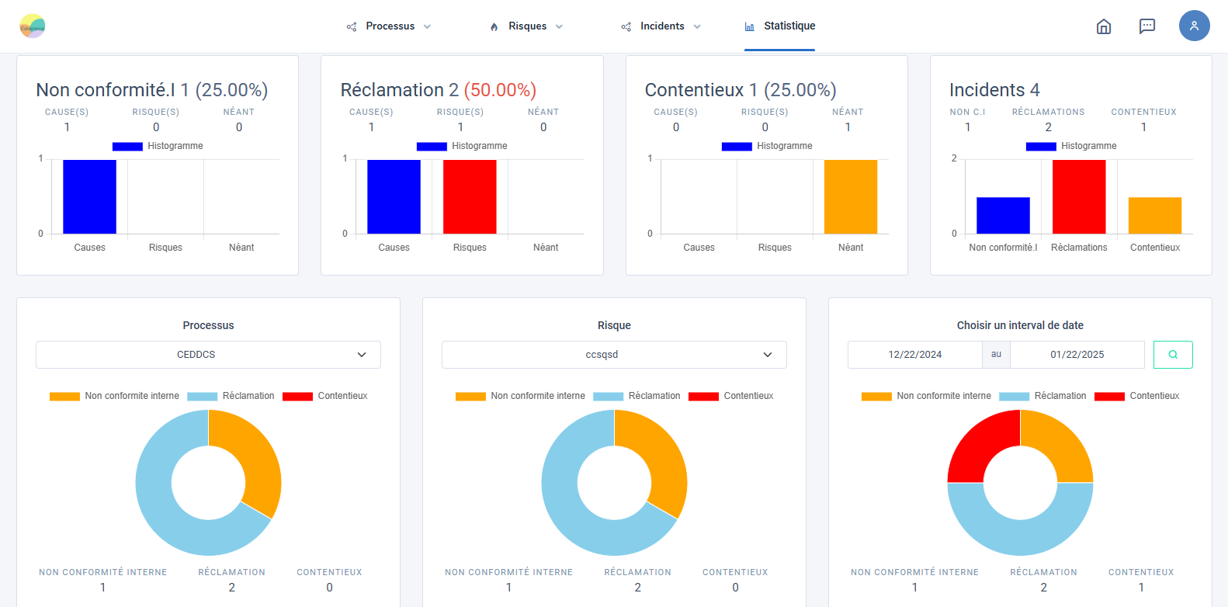This screenshot has height=607, width=1228.
Task: Expand the Incidents menu chevron
Action: point(697,26)
